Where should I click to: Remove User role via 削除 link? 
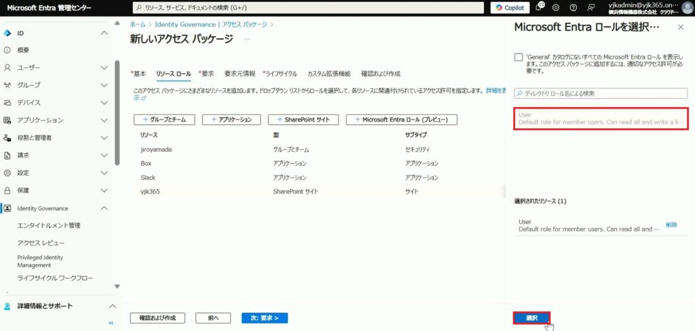pos(671,225)
